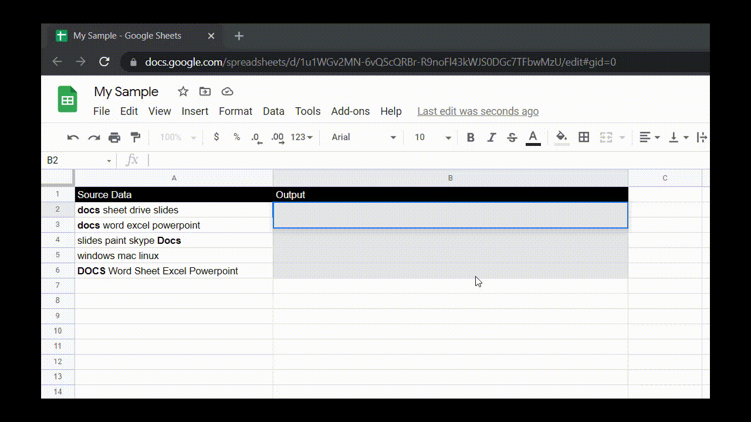This screenshot has width=751, height=422.
Task: Increase decimal places icon
Action: coord(278,138)
